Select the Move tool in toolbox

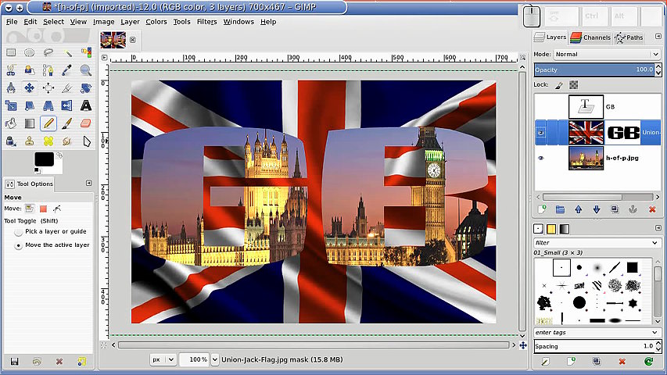[x=30, y=88]
